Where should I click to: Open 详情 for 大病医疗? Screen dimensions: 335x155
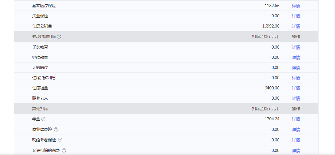(296, 68)
